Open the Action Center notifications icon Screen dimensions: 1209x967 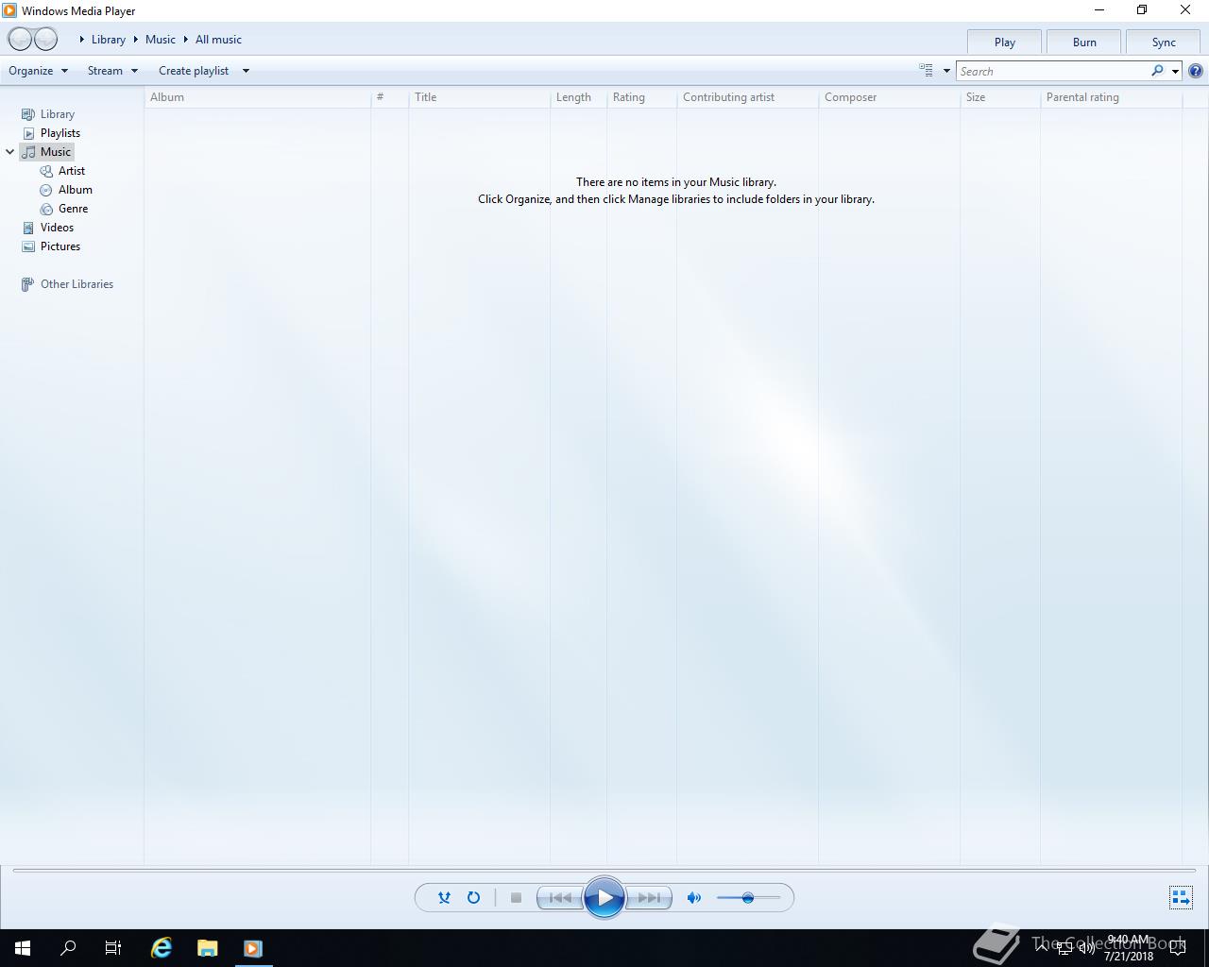click(x=1178, y=948)
